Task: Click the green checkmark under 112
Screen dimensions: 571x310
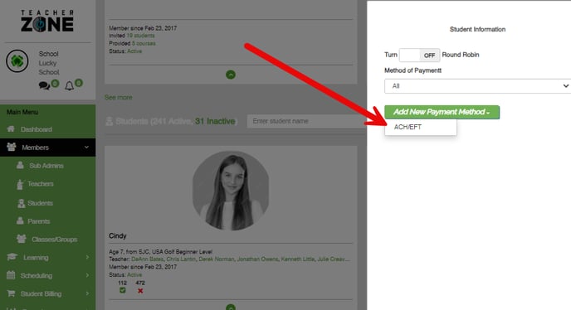Action: (x=122, y=290)
